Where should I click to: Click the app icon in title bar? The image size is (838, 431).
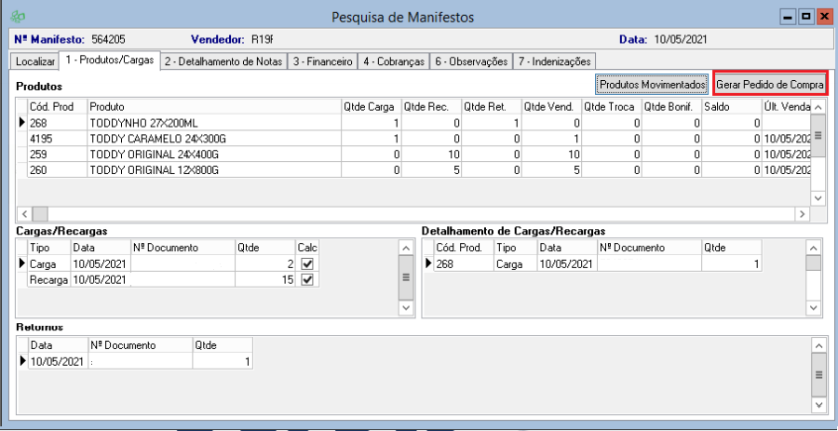(x=17, y=17)
